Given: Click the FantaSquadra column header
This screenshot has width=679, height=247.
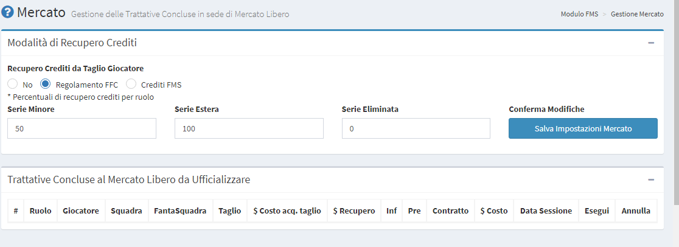Looking at the screenshot, I should pyautogui.click(x=180, y=211).
